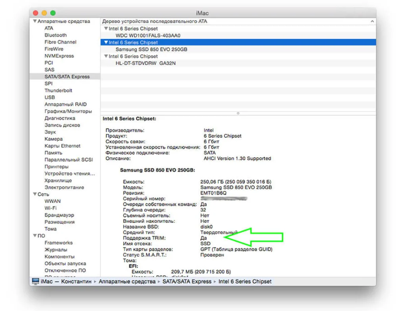Screen dimensions: 406x311
Task: Click the Дерево устройства column header
Action: pyautogui.click(x=238, y=21)
